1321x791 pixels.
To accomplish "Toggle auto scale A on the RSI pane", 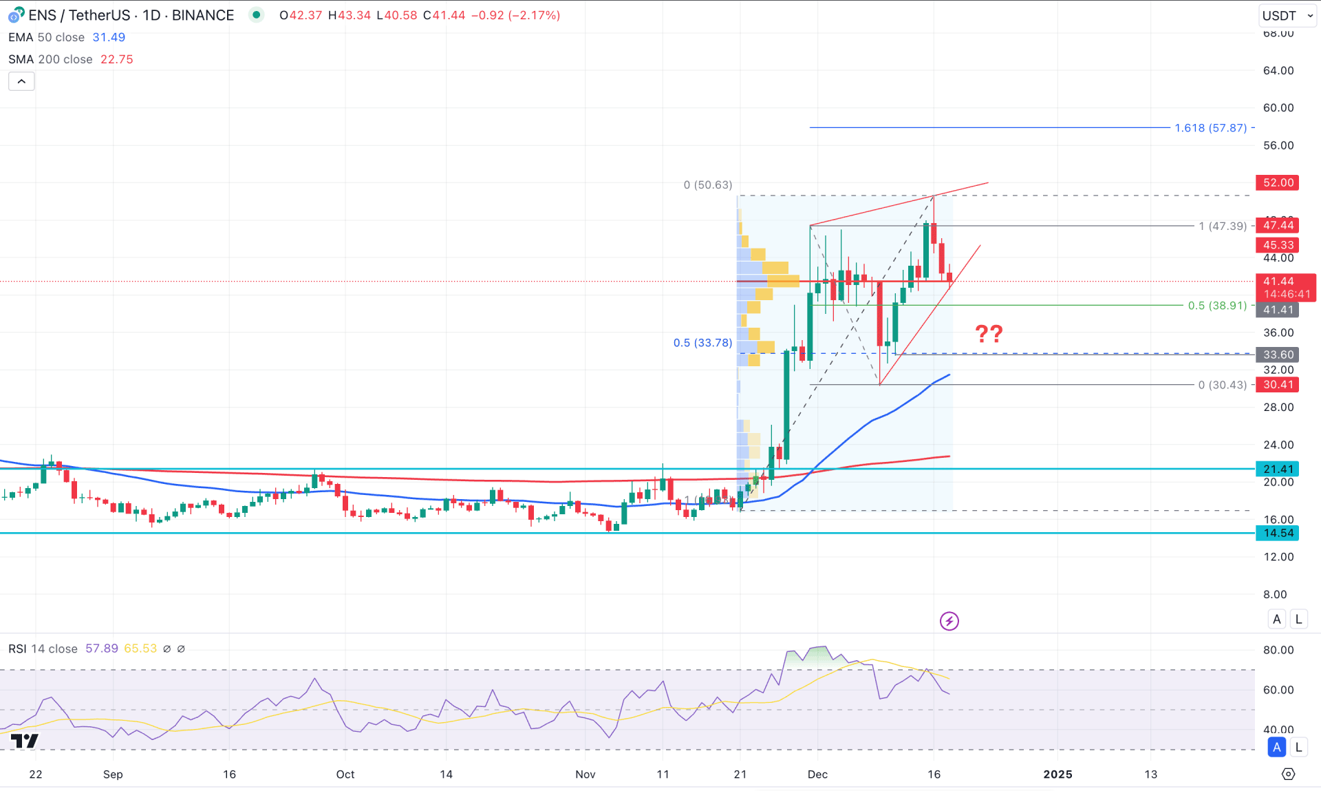I will tap(1277, 747).
